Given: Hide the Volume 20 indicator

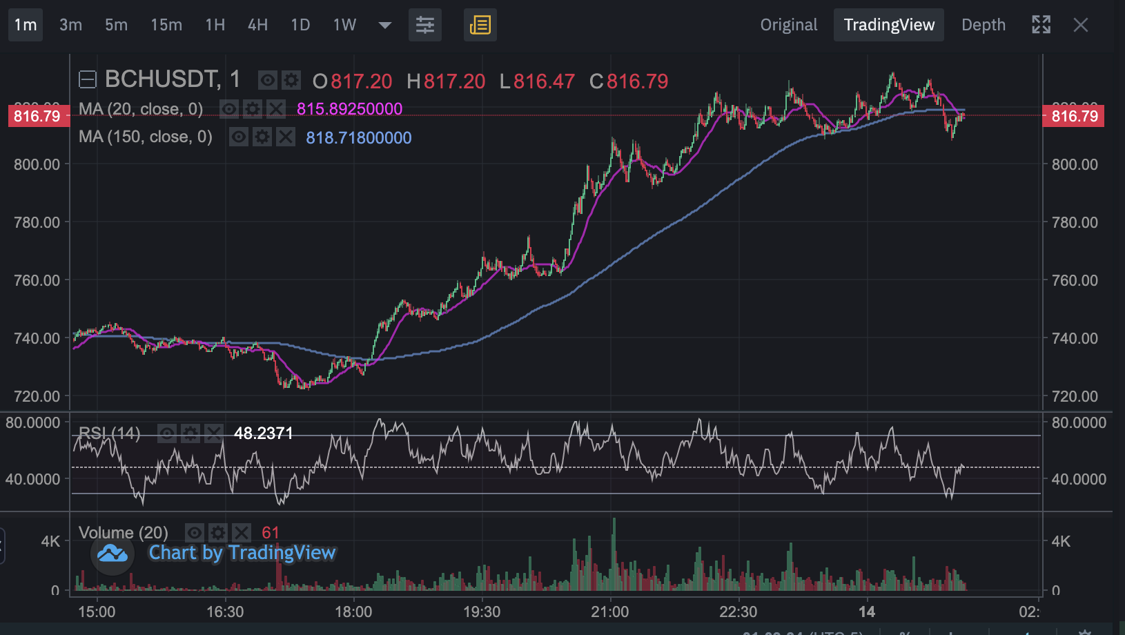Looking at the screenshot, I should tap(195, 532).
